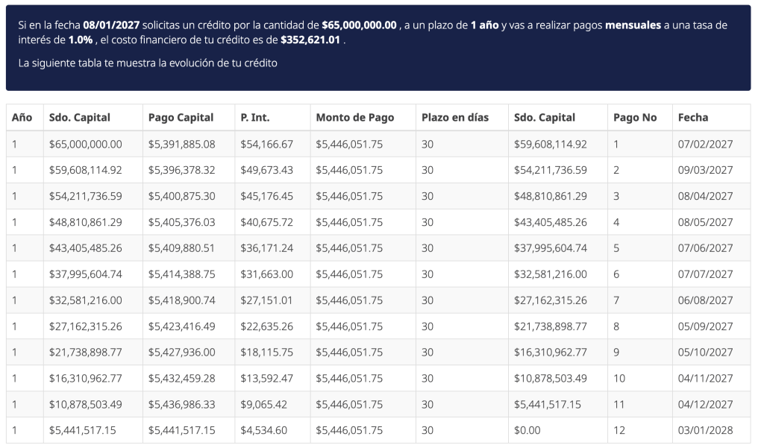Click interest $9,065.42

[263, 404]
